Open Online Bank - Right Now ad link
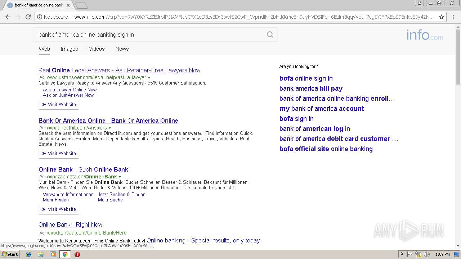The height and width of the screenshot is (259, 461). (x=70, y=224)
